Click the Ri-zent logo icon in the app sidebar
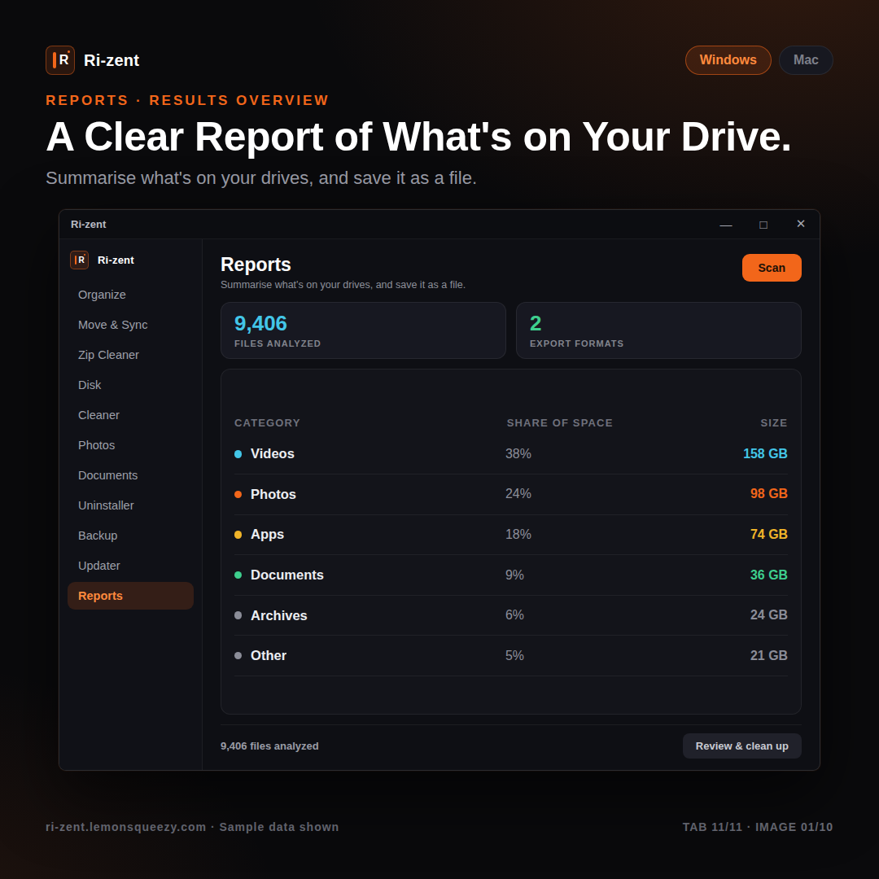The width and height of the screenshot is (879, 879). pos(79,260)
